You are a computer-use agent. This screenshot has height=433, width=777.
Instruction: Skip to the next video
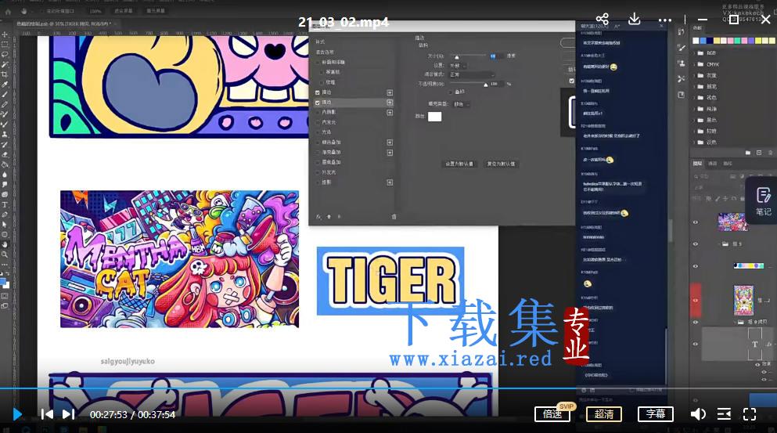68,414
